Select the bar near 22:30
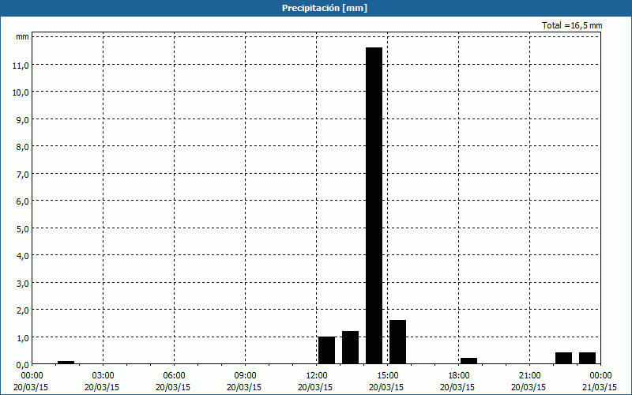This screenshot has width=632, height=395. [x=563, y=358]
